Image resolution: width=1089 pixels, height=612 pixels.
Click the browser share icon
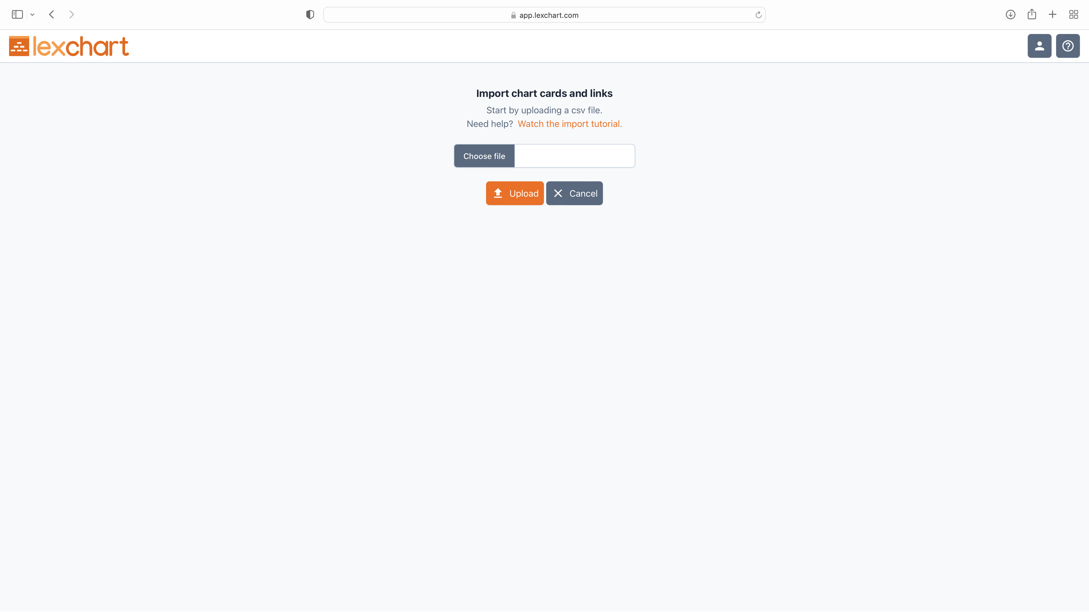point(1031,14)
